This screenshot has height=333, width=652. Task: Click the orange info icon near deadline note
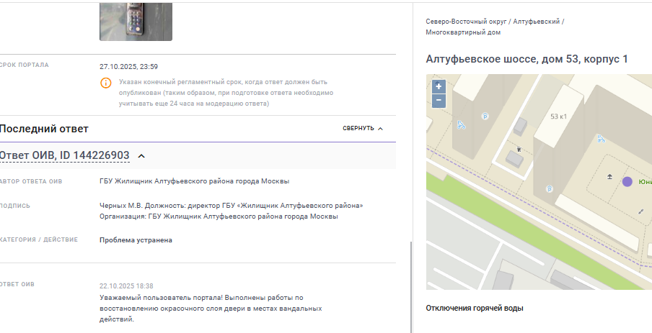(x=106, y=83)
